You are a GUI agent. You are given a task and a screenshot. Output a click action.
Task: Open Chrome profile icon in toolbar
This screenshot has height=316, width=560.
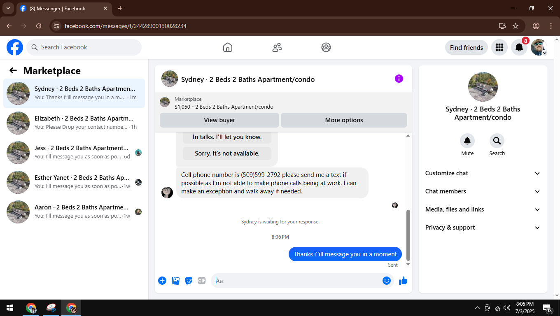click(536, 26)
